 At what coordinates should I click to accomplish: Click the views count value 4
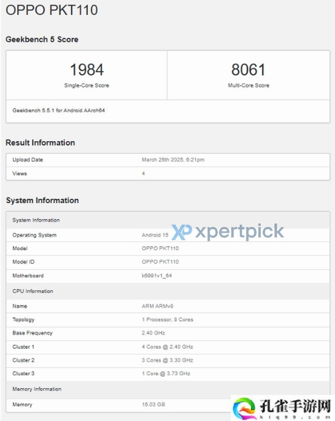coord(143,173)
